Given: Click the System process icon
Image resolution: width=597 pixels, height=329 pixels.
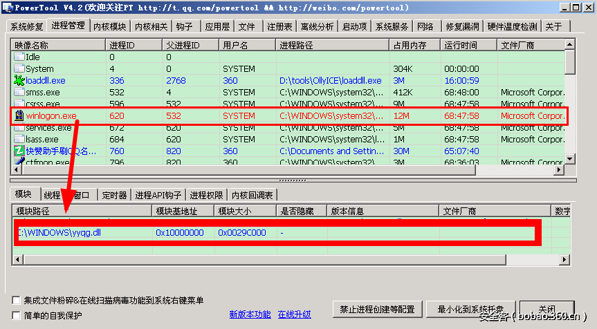Looking at the screenshot, I should click(x=19, y=69).
